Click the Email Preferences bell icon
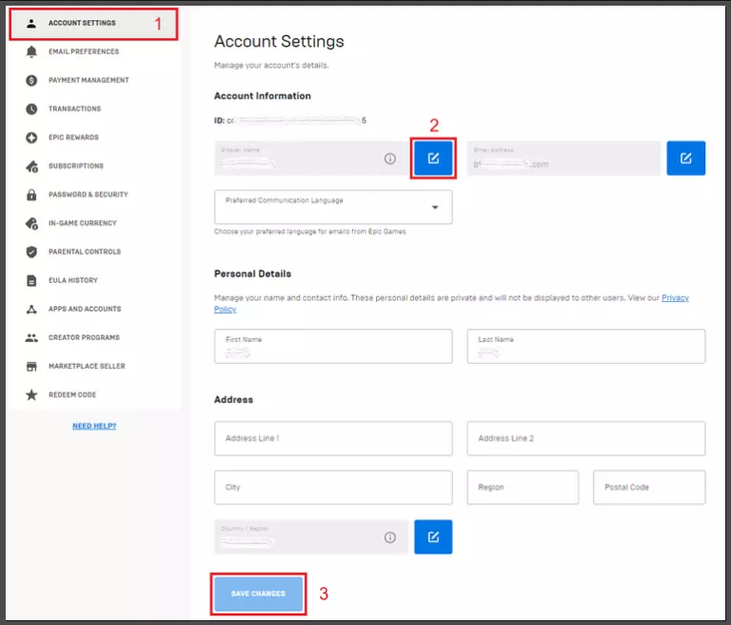731x625 pixels. pos(31,51)
